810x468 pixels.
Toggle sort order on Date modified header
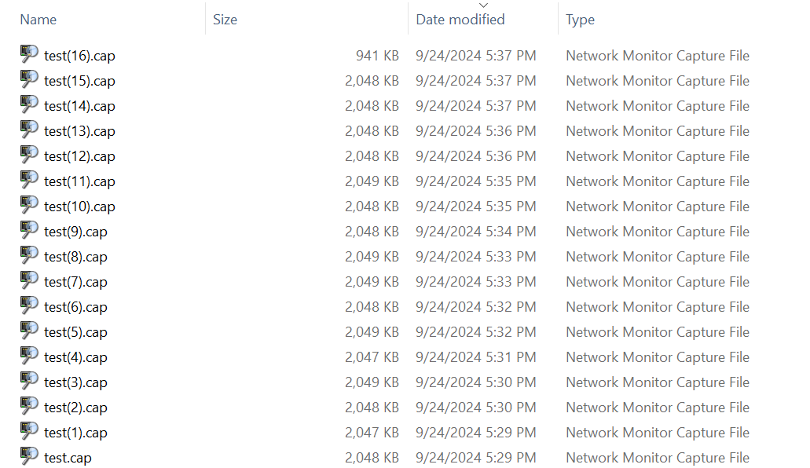click(x=460, y=20)
